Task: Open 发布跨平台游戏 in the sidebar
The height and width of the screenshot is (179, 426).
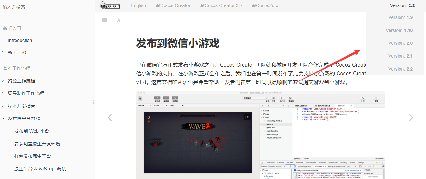Action: click(24, 118)
